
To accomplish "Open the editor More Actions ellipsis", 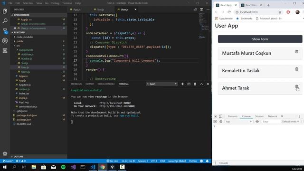I will [208, 9].
